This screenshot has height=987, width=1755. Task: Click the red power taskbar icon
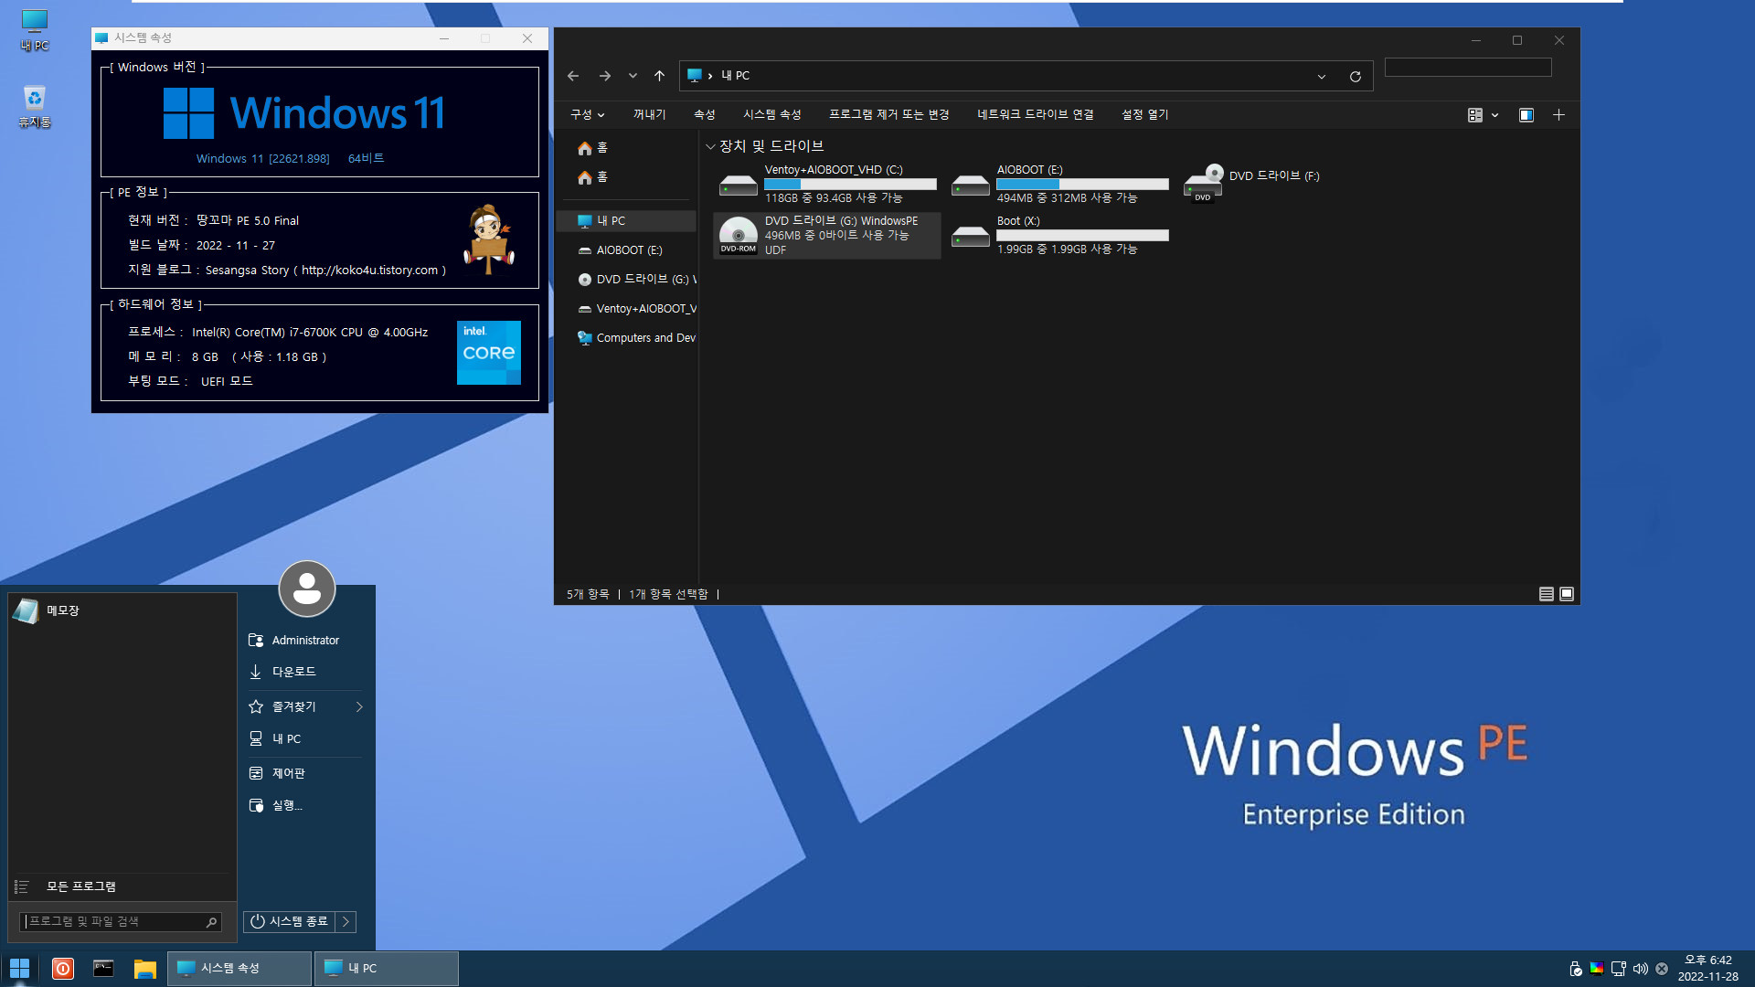pos(62,968)
